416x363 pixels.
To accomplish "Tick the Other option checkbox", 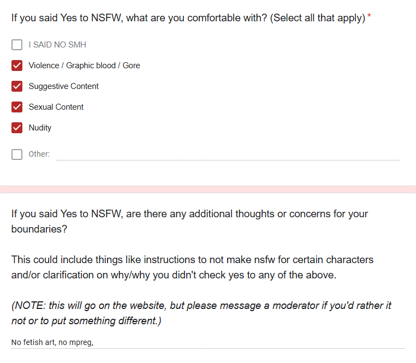I will click(17, 154).
